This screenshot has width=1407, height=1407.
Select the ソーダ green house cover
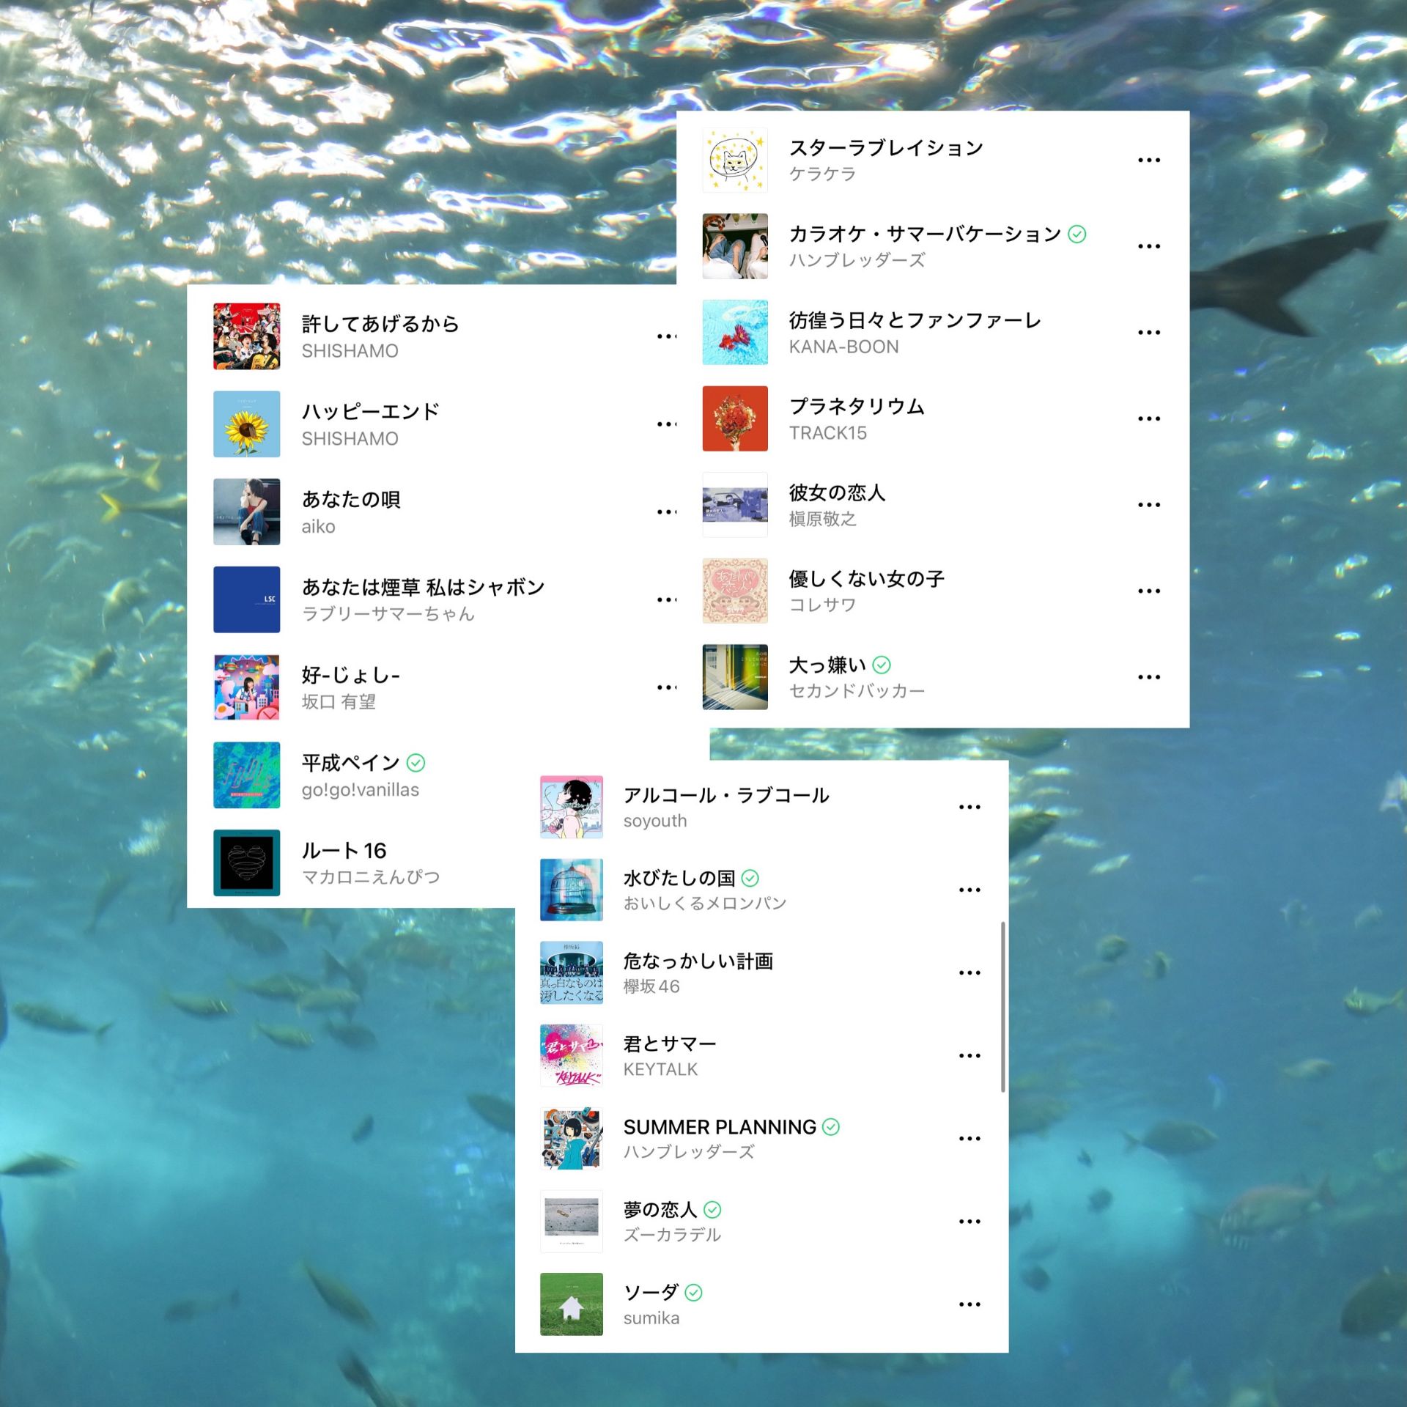571,1304
